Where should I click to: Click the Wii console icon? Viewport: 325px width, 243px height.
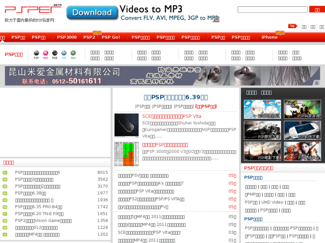(x=64, y=55)
